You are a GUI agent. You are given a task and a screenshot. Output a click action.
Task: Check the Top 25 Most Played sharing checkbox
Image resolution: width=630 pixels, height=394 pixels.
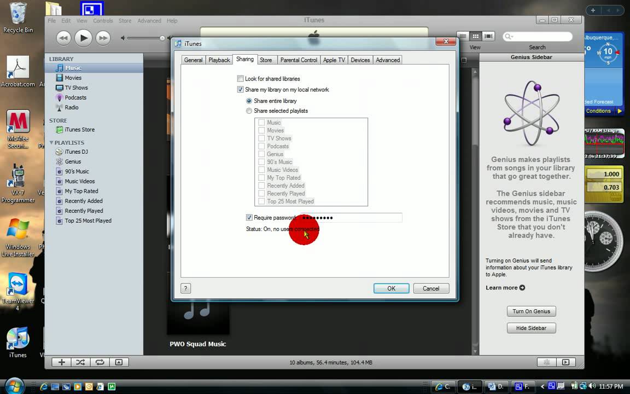(x=261, y=201)
